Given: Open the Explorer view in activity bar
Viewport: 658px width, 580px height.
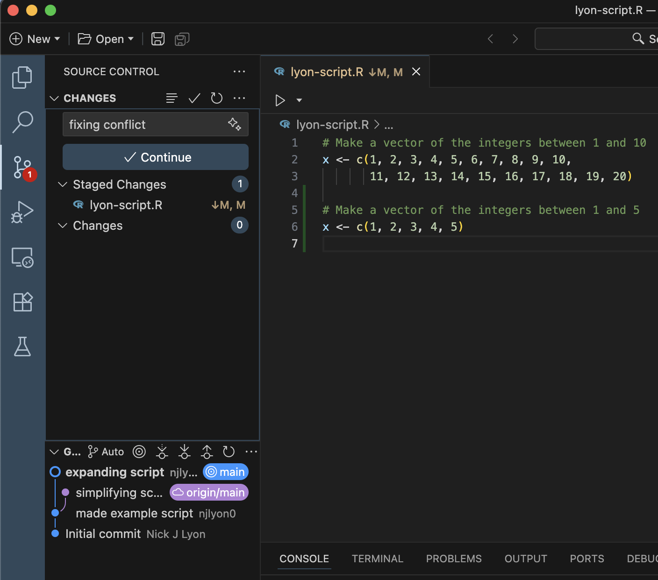Looking at the screenshot, I should coord(22,77).
